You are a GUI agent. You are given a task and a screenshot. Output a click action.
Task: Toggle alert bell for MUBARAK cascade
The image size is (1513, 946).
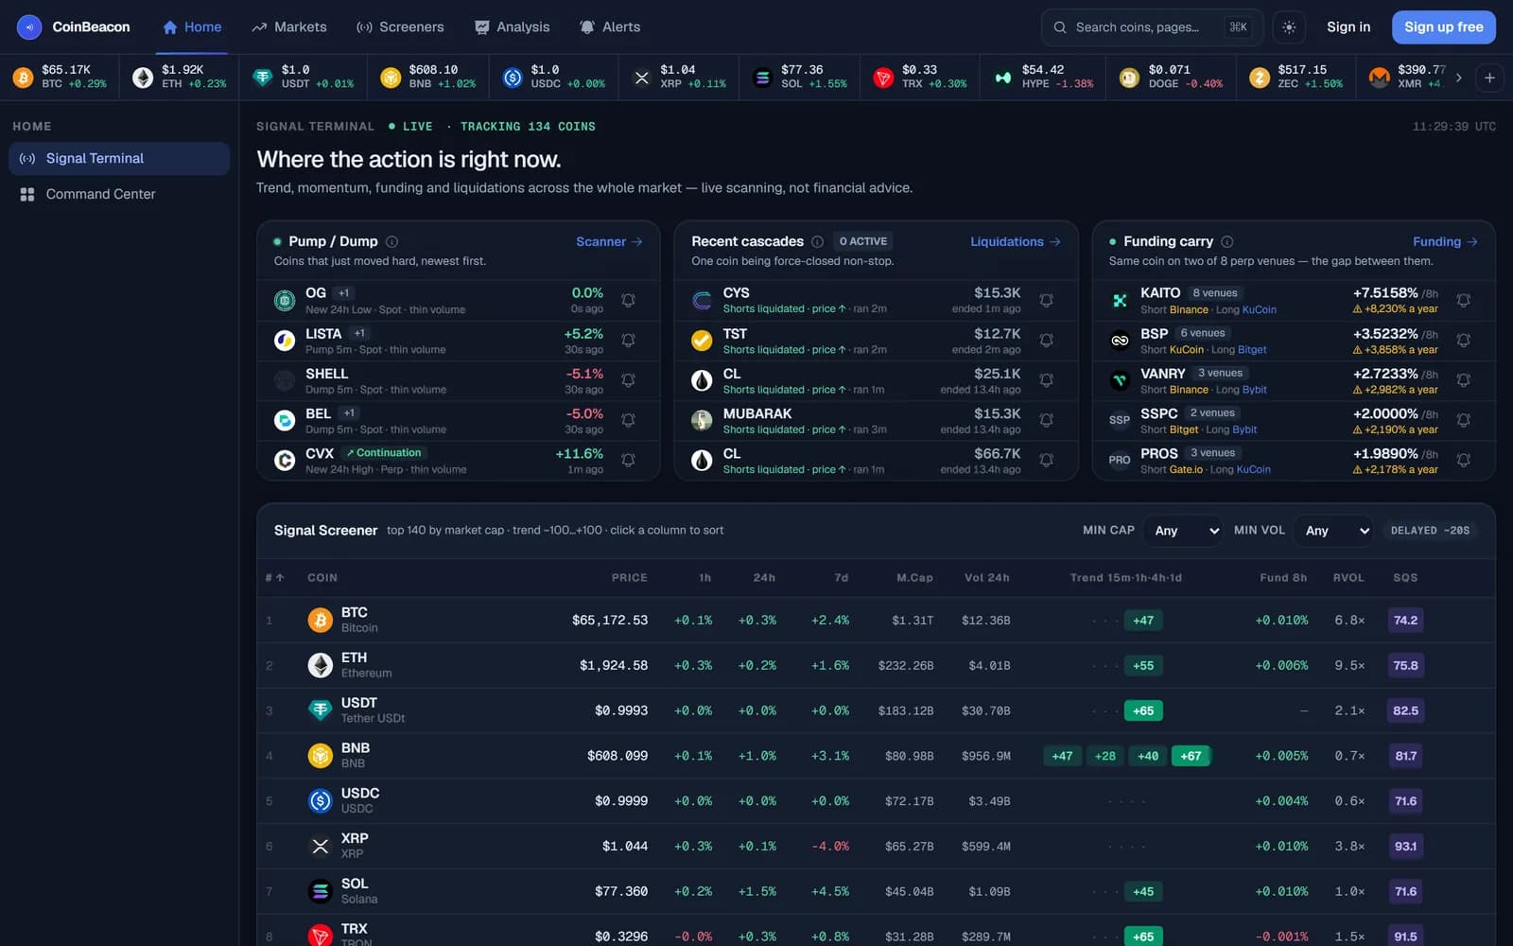click(1046, 420)
